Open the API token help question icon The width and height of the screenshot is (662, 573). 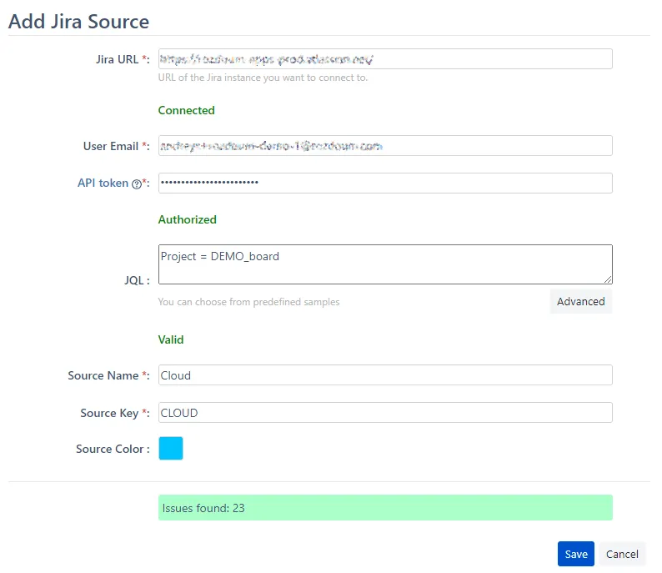click(137, 183)
